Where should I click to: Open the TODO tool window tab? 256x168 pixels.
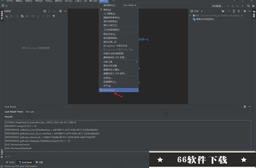pos(10,162)
